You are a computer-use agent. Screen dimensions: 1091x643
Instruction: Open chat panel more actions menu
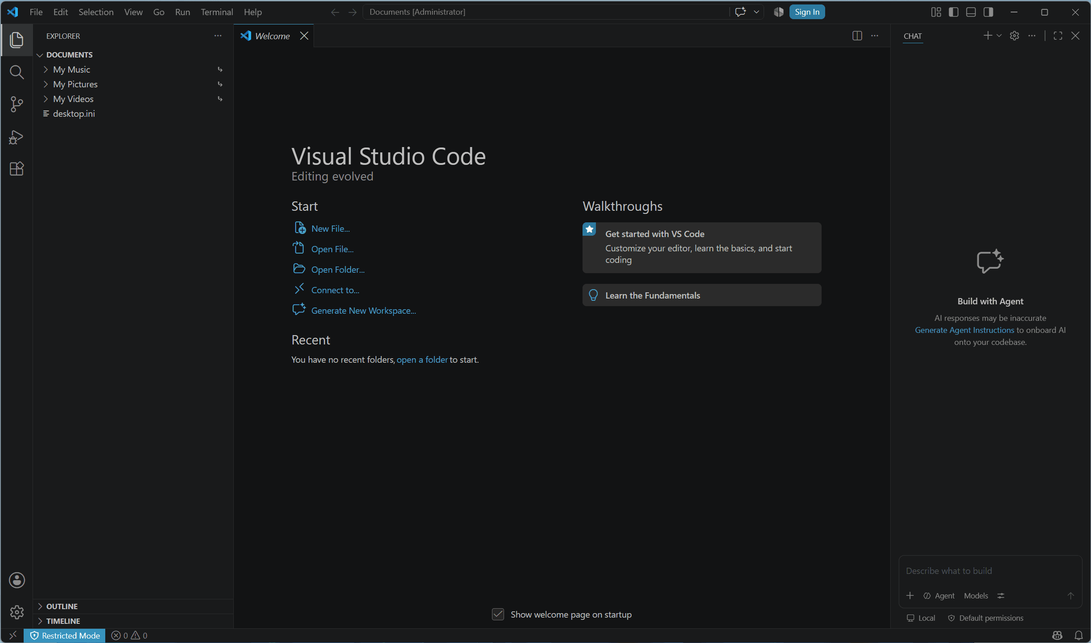tap(1032, 36)
